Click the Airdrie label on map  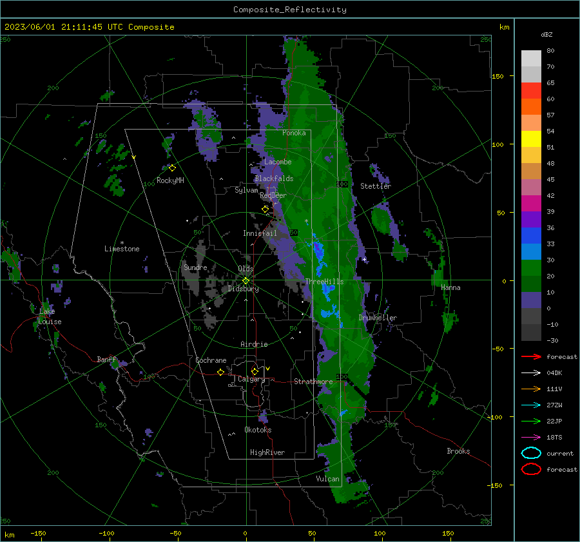tap(254, 344)
